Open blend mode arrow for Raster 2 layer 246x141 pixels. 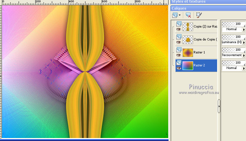pyautogui.click(x=244, y=68)
